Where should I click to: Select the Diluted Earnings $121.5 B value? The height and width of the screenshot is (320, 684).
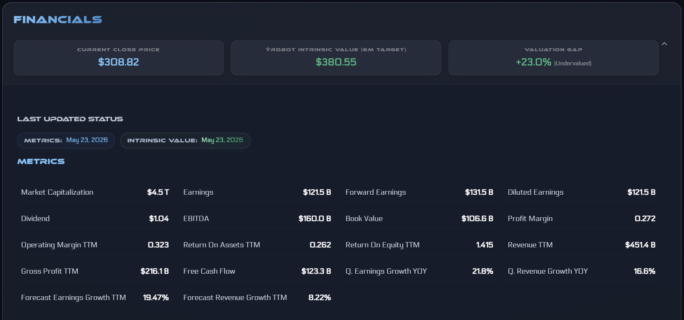click(641, 192)
